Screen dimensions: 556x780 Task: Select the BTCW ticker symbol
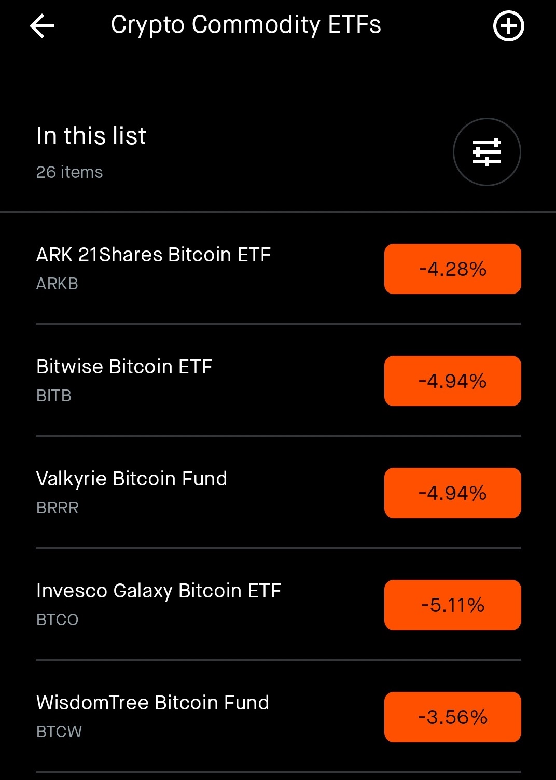59,732
